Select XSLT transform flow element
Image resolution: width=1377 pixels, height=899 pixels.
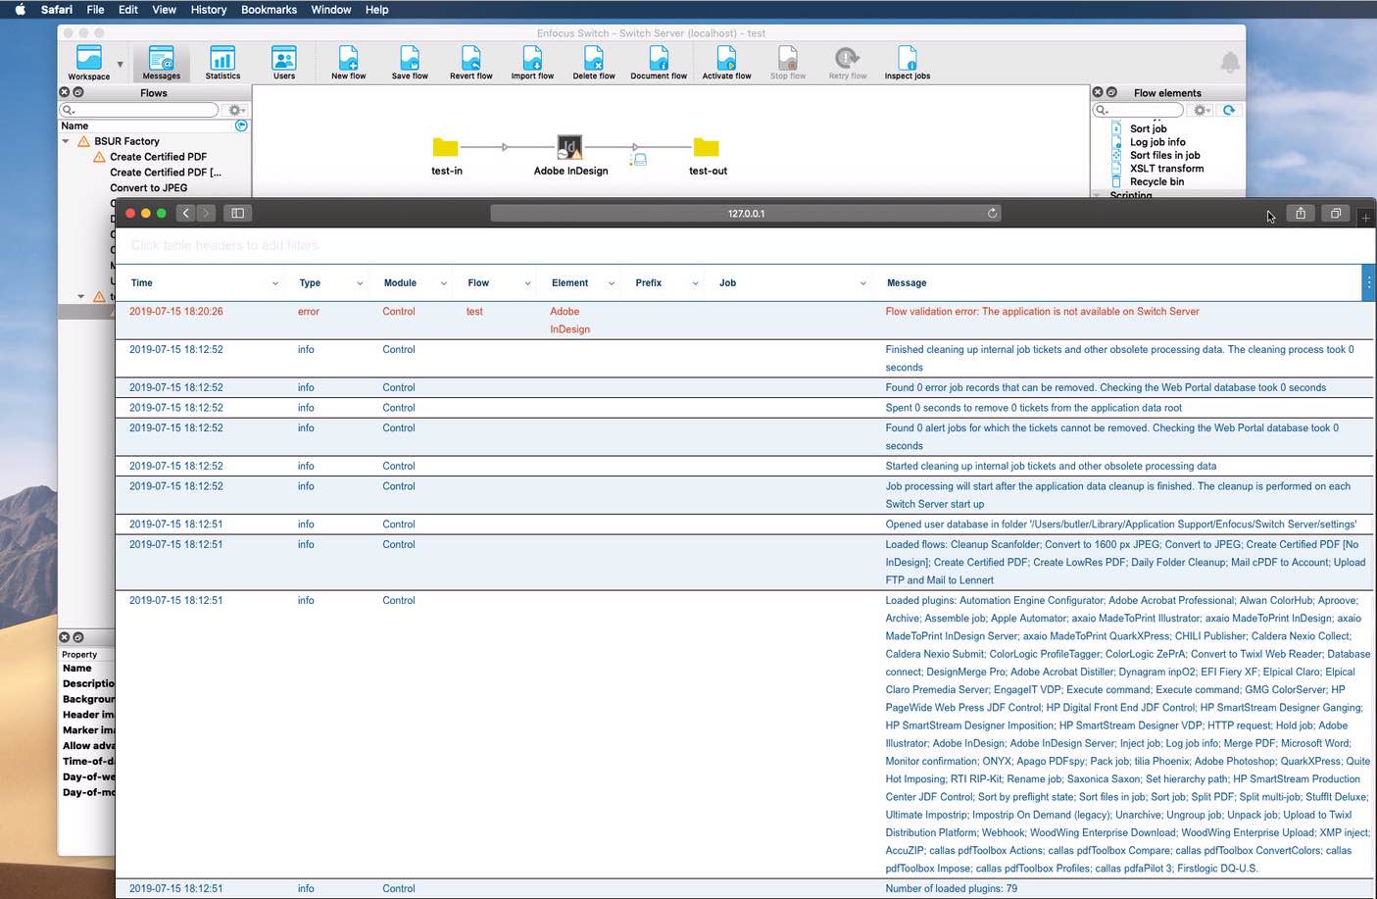(x=1166, y=169)
